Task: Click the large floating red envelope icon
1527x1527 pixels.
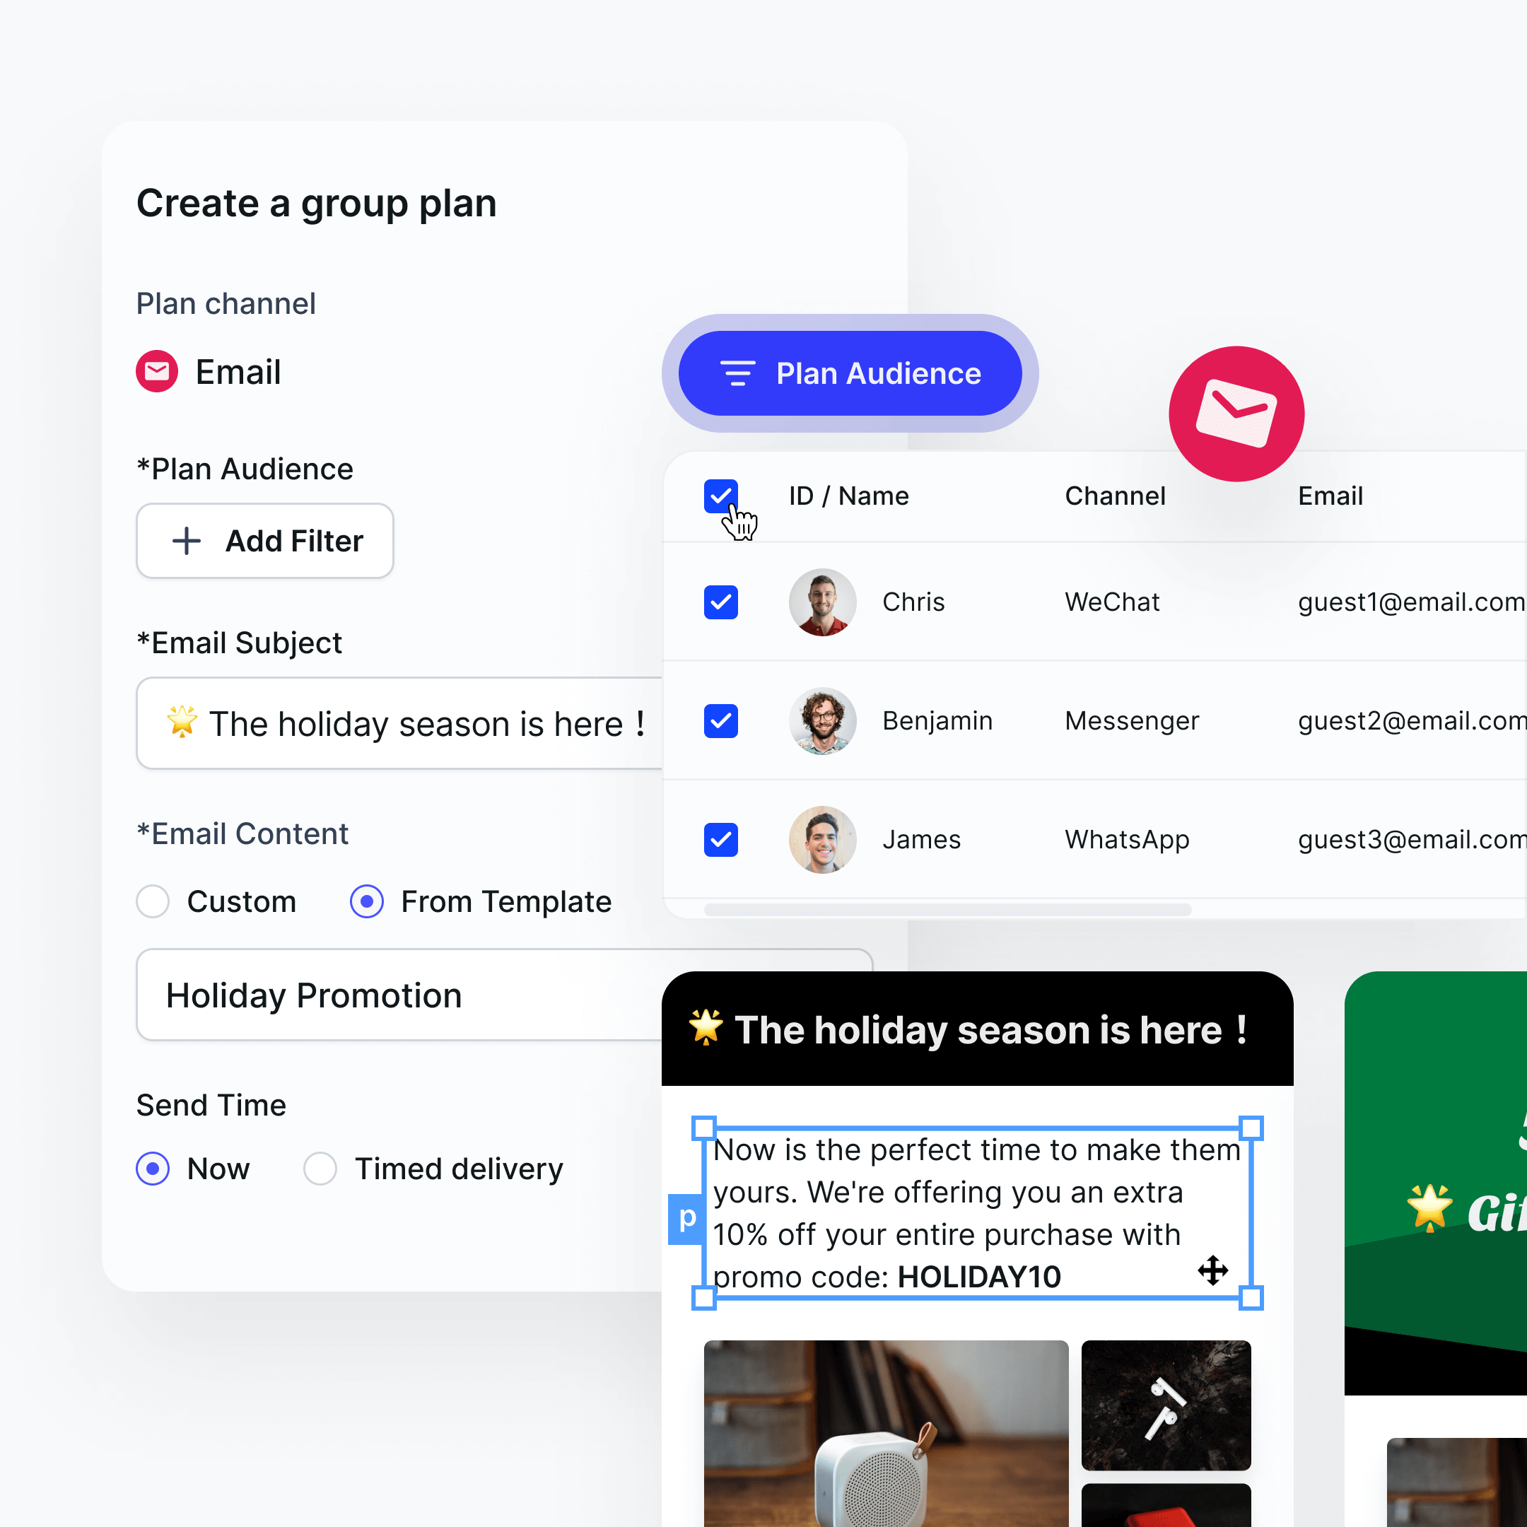Action: pos(1236,414)
